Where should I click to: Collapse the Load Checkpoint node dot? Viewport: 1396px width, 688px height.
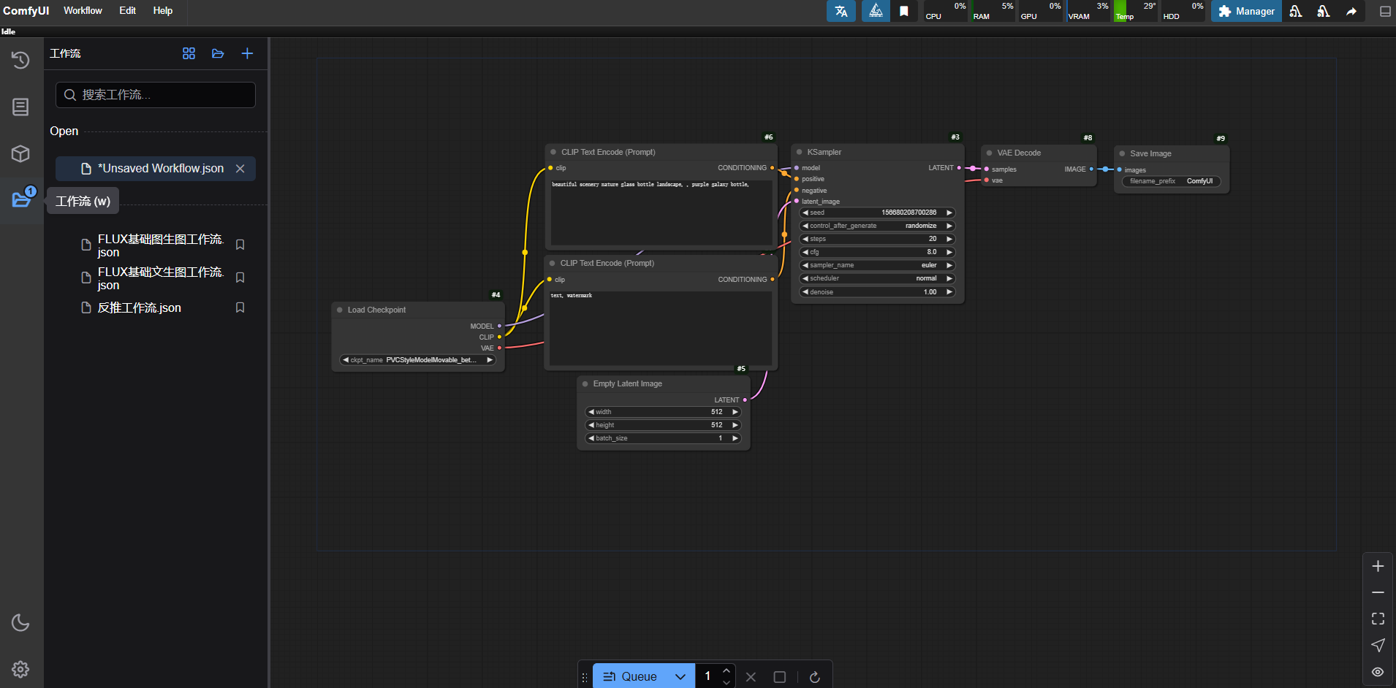point(340,310)
